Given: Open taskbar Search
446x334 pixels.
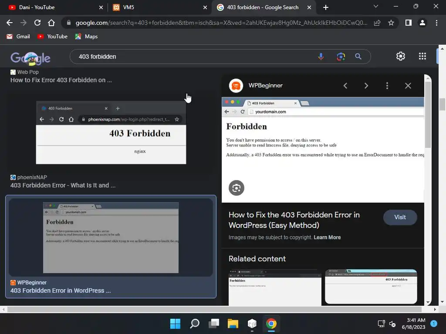Looking at the screenshot, I should pos(195,324).
